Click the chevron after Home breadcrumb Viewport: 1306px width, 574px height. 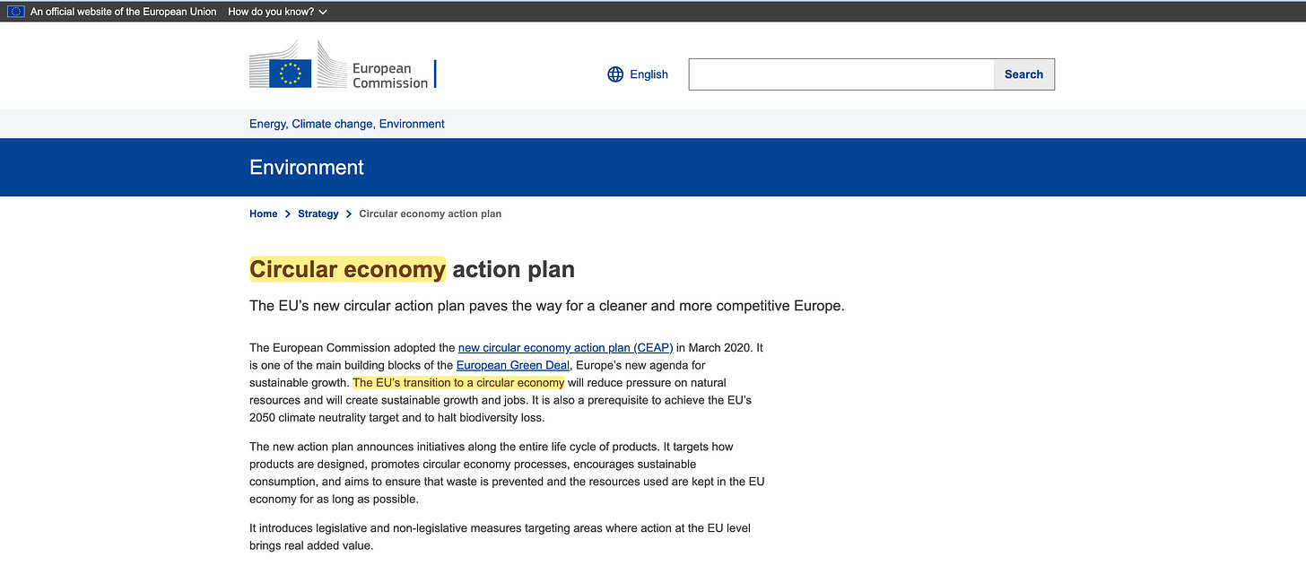(x=288, y=213)
